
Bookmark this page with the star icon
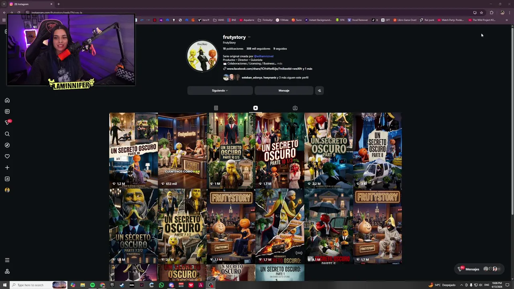tap(481, 12)
